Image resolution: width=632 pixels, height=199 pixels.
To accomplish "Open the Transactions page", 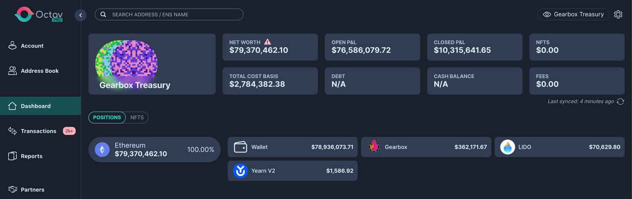I will click(38, 131).
